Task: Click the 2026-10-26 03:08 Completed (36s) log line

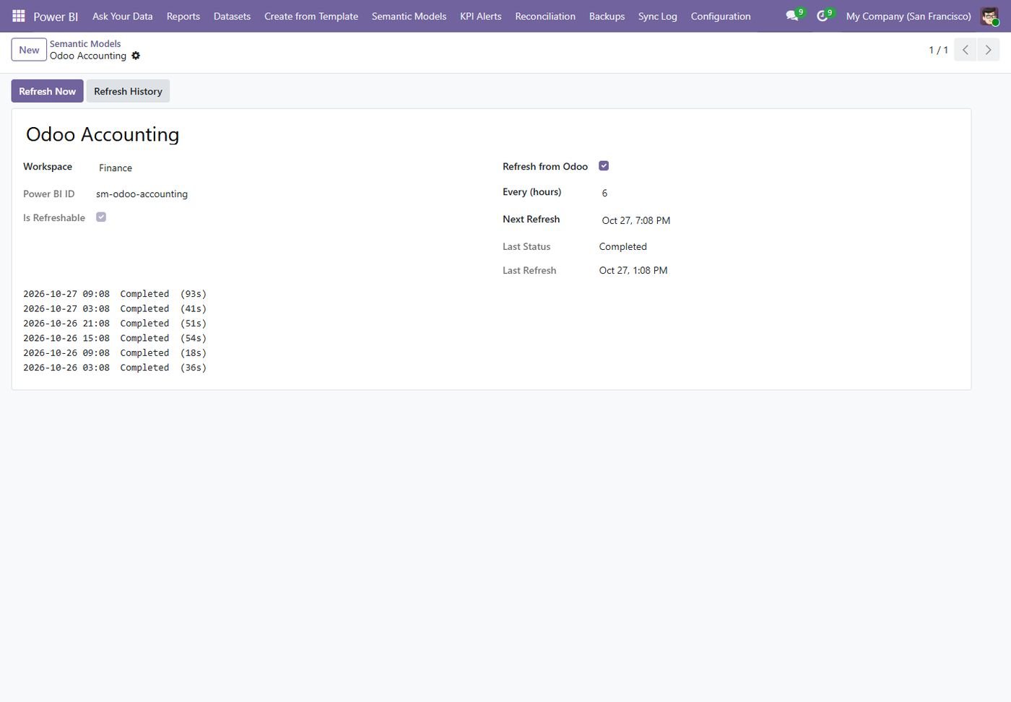Action: pos(115,368)
